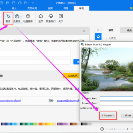Select the paint bucket fill icon

coord(98,37)
